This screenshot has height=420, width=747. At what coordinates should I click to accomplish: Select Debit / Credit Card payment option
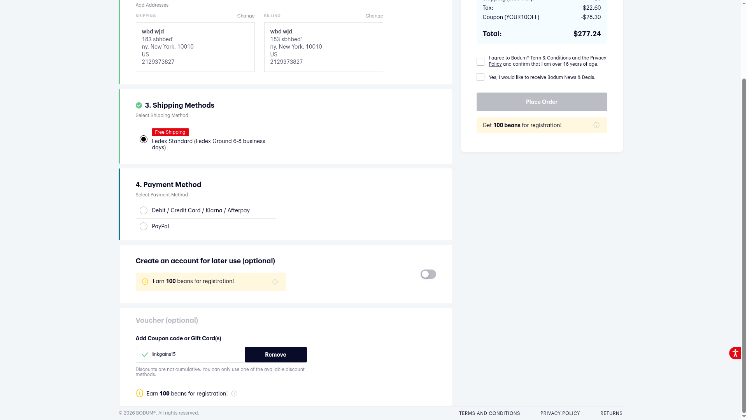144,210
